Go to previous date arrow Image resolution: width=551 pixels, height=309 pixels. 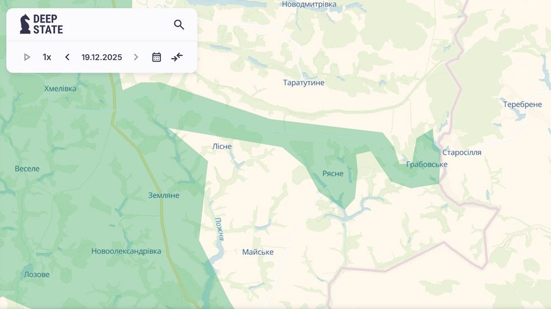(x=67, y=57)
